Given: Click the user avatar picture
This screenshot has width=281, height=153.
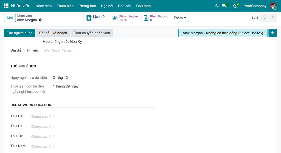Looking at the screenshot, I should coord(273,6).
